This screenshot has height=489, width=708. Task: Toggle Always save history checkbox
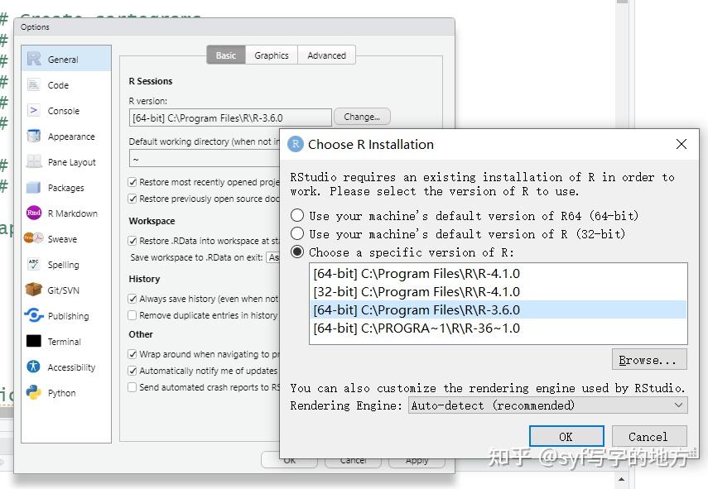click(x=132, y=299)
